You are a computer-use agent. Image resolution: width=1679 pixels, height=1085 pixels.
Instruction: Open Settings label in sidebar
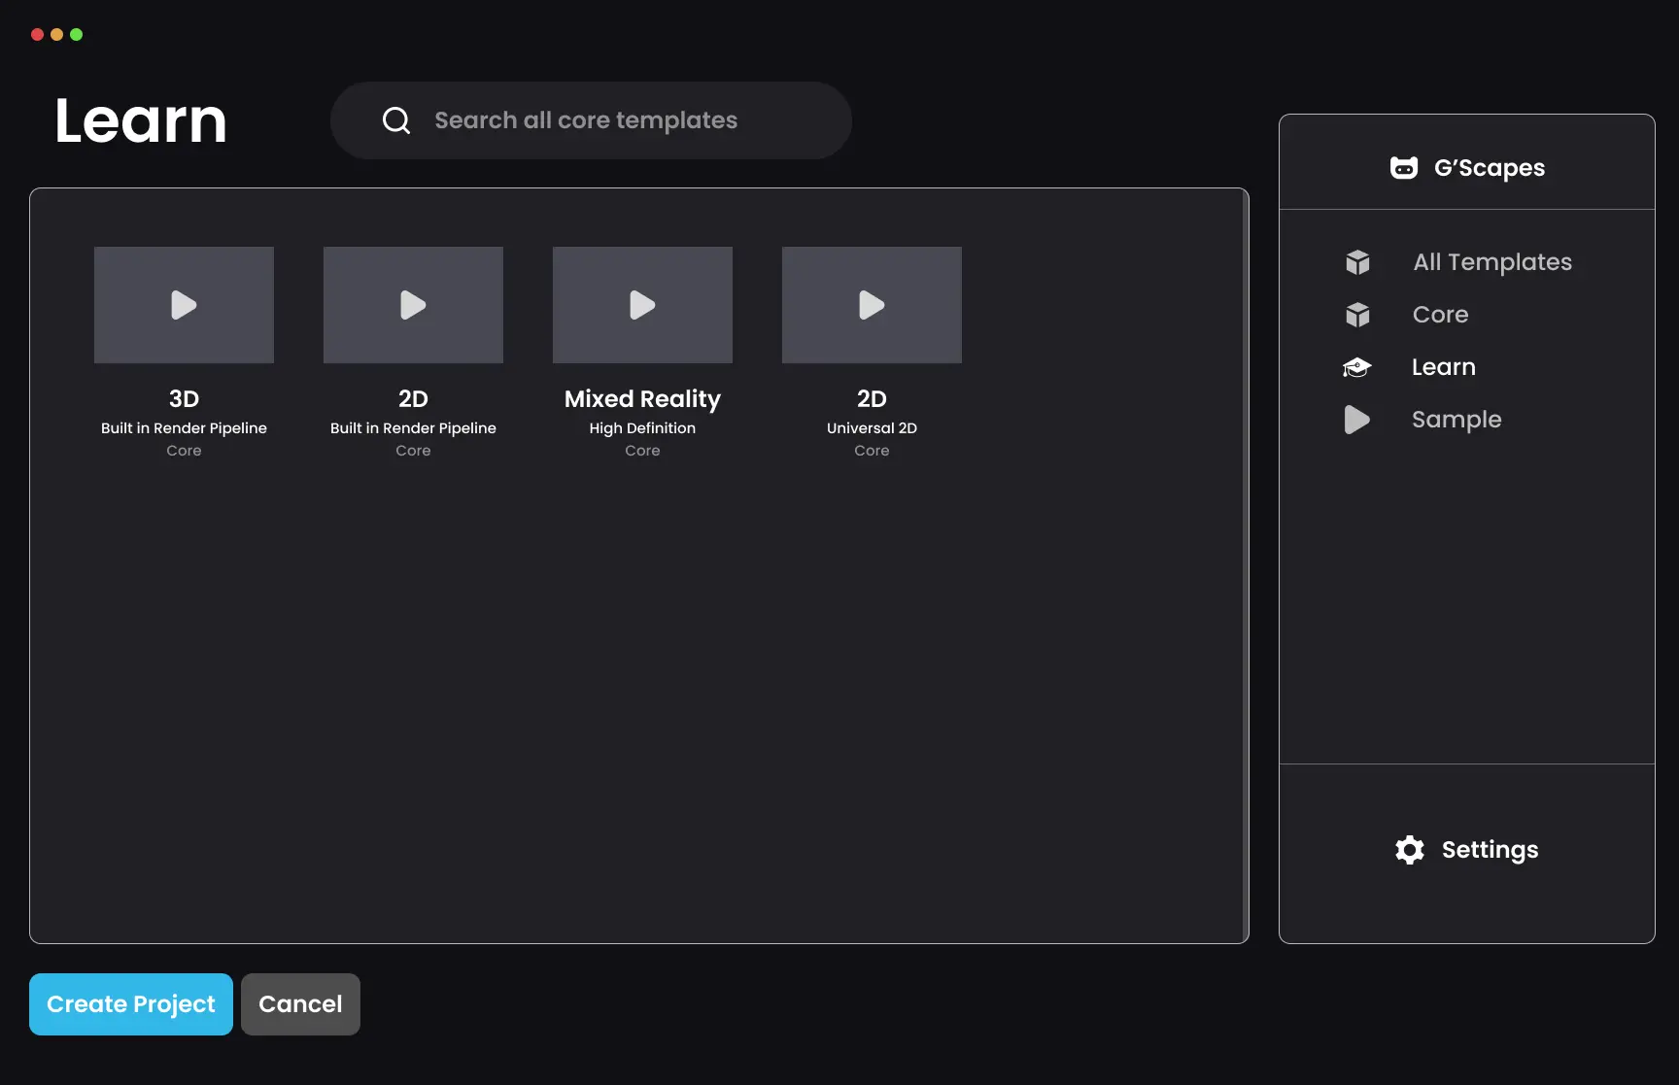pyautogui.click(x=1490, y=850)
